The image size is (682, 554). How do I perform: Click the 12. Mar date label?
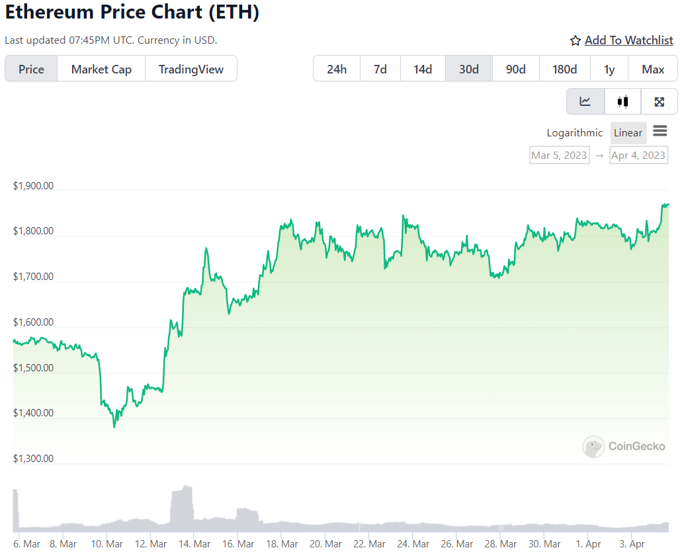(151, 544)
